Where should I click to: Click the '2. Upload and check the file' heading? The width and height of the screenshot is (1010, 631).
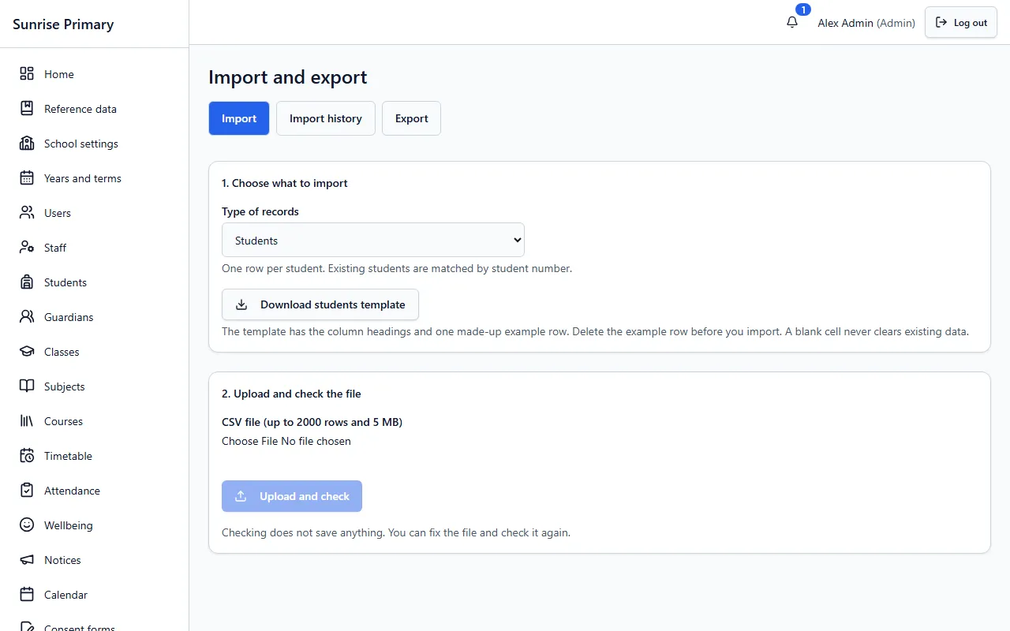pos(291,394)
